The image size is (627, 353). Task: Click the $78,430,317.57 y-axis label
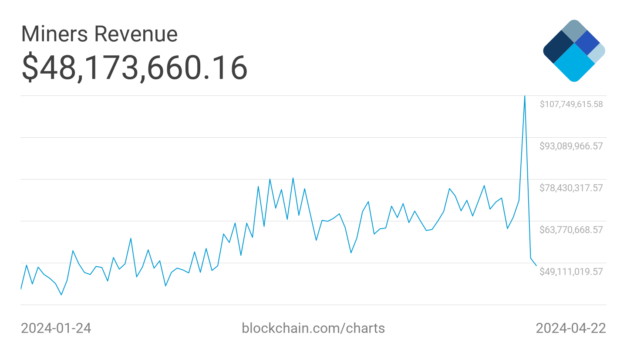pos(571,188)
